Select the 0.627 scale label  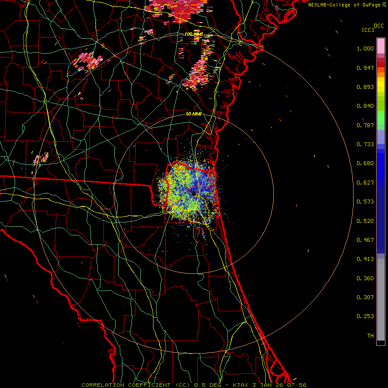365,183
